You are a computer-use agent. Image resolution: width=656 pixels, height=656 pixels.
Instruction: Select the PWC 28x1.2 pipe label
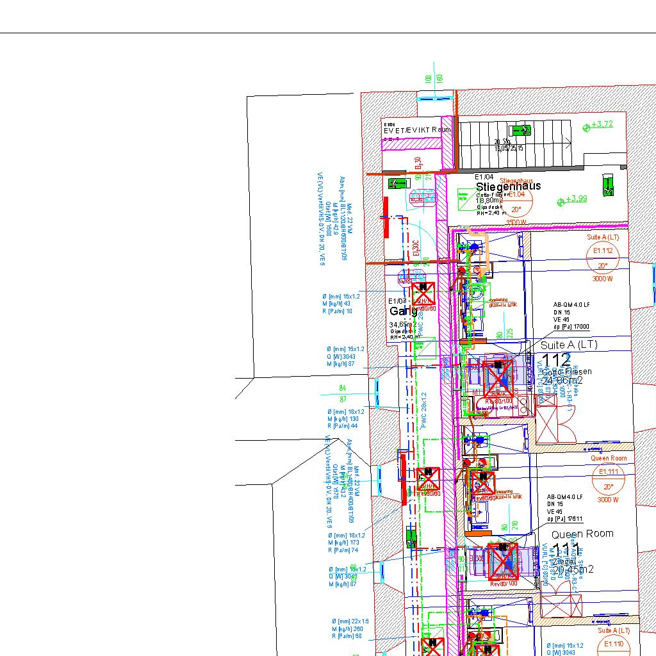click(423, 410)
